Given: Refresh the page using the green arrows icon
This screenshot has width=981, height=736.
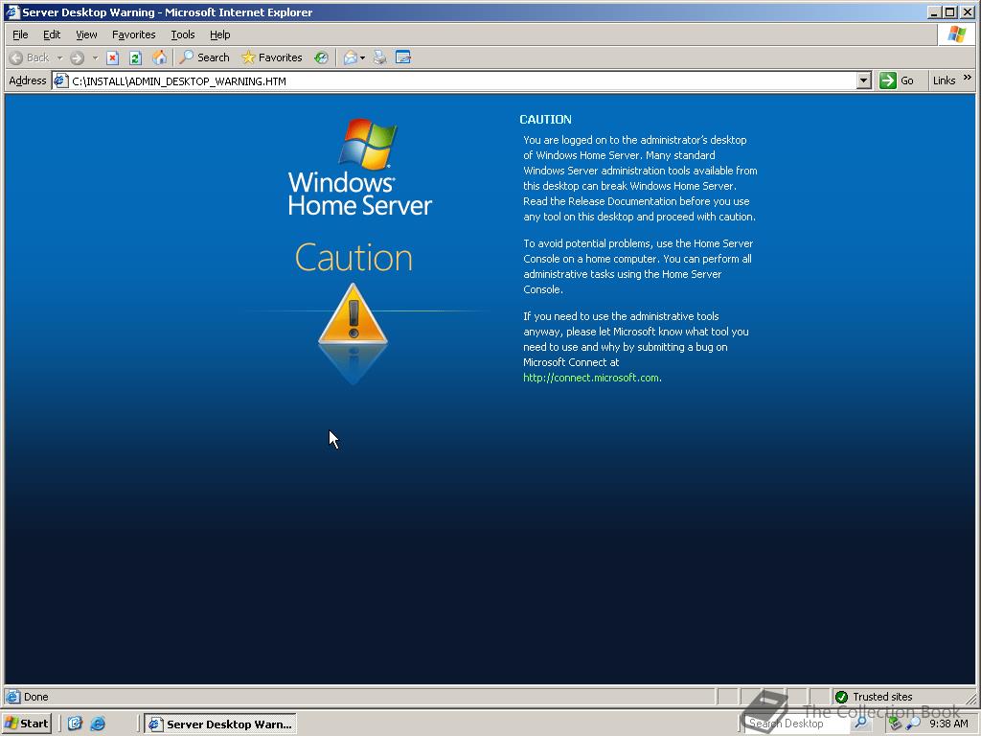Looking at the screenshot, I should (x=135, y=57).
